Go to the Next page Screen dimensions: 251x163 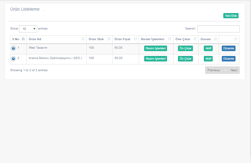point(234,70)
